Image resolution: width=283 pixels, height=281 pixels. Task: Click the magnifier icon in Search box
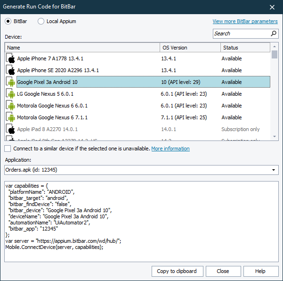coord(274,33)
